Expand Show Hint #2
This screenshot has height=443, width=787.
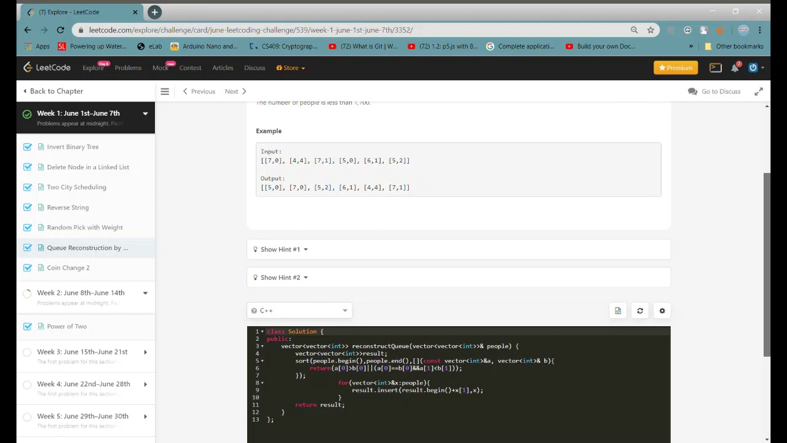[459, 277]
